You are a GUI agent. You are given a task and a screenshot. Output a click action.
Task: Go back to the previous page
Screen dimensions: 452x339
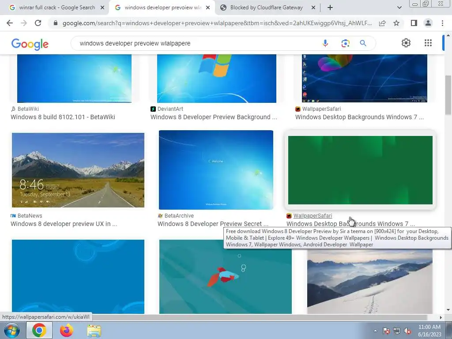[10, 23]
